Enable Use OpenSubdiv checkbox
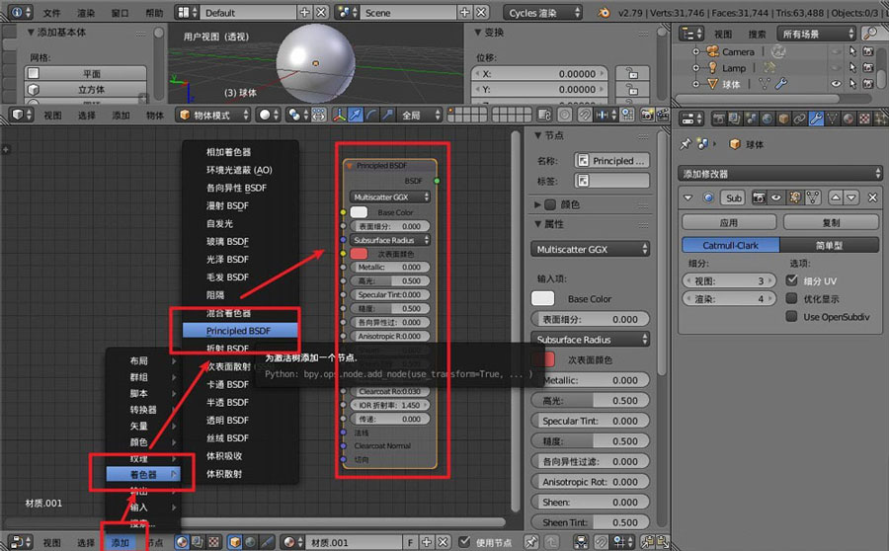The width and height of the screenshot is (889, 551). (x=792, y=316)
